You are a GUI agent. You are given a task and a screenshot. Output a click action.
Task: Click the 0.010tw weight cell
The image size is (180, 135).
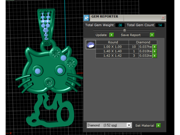point(145,51)
